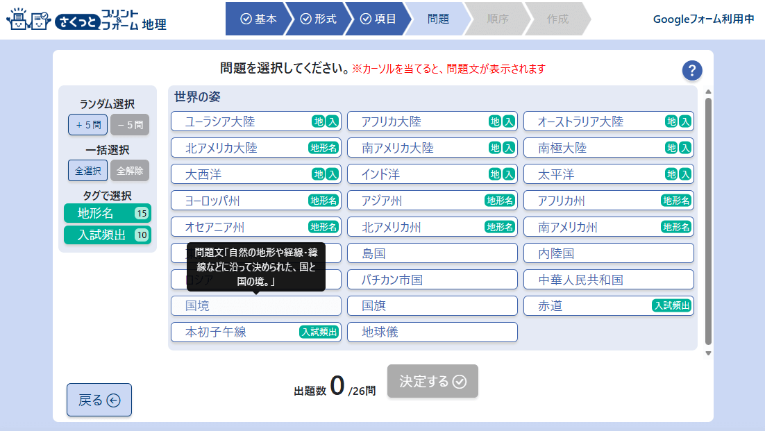Click the question list vertical scrollbar

(708, 221)
